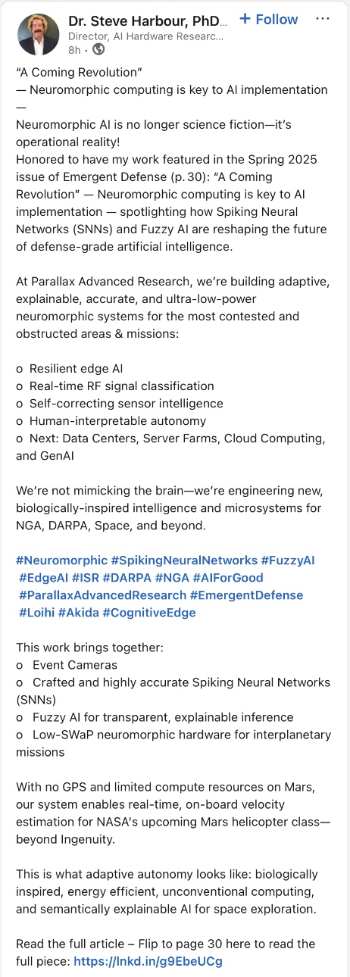Open the #ParallaxAdvancedResearch hashtag
Viewport: 350px width, 977px height.
[102, 595]
